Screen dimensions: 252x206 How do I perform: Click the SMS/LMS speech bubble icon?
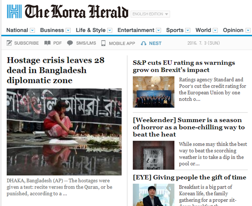click(x=70, y=43)
